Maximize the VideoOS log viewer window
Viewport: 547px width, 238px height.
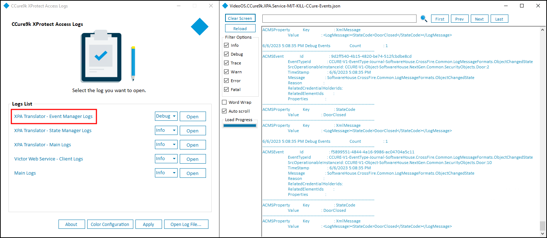tap(522, 6)
